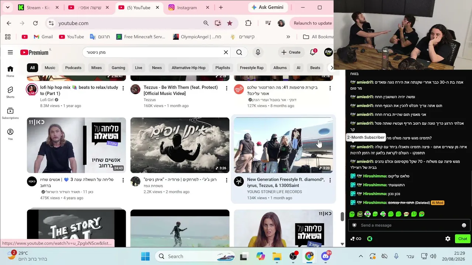Open more options for New Generation Freestyle video
The width and height of the screenshot is (472, 265).
[x=330, y=180]
